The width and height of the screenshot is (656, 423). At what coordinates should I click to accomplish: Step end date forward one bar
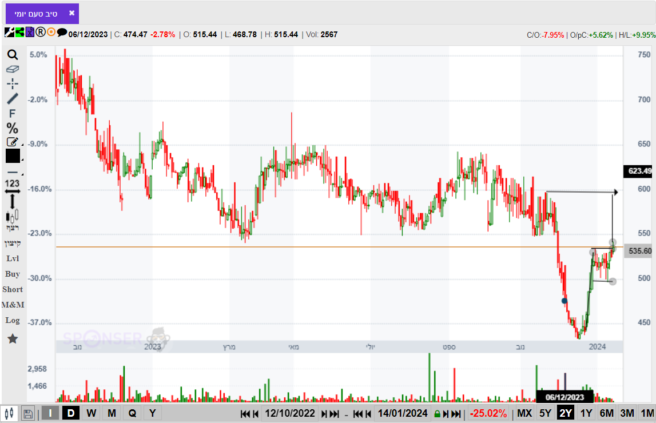[446, 414]
